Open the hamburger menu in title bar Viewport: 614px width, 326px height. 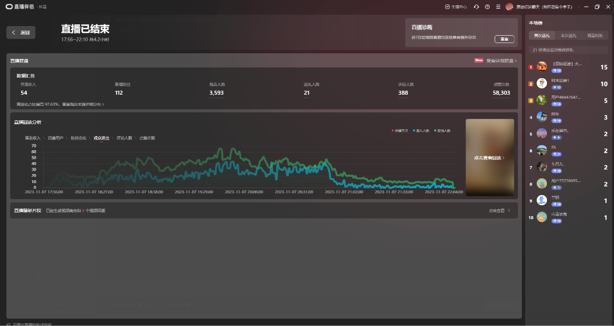pyautogui.click(x=498, y=7)
